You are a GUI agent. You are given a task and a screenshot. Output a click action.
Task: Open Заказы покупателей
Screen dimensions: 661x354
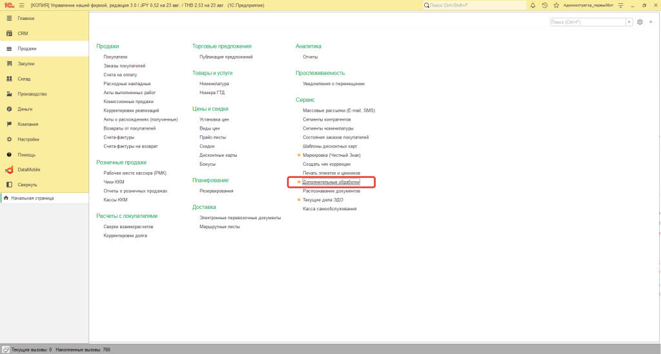coord(125,66)
